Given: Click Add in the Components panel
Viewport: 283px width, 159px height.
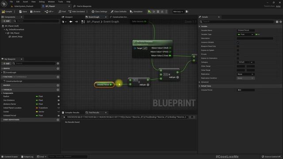Looking at the screenshot, I should [x=7, y=21].
